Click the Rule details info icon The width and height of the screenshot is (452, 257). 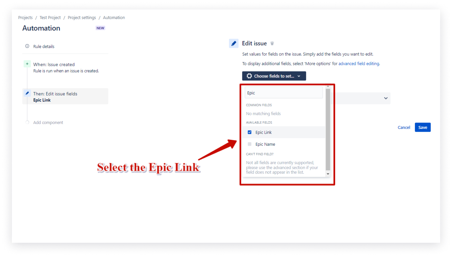point(27,46)
